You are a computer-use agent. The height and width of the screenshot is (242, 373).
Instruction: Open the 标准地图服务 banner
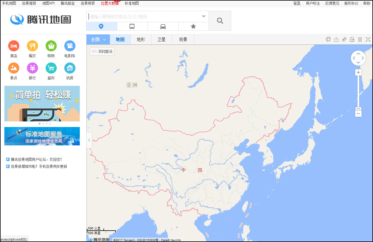pyautogui.click(x=42, y=136)
